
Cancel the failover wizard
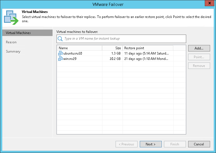[199, 144]
